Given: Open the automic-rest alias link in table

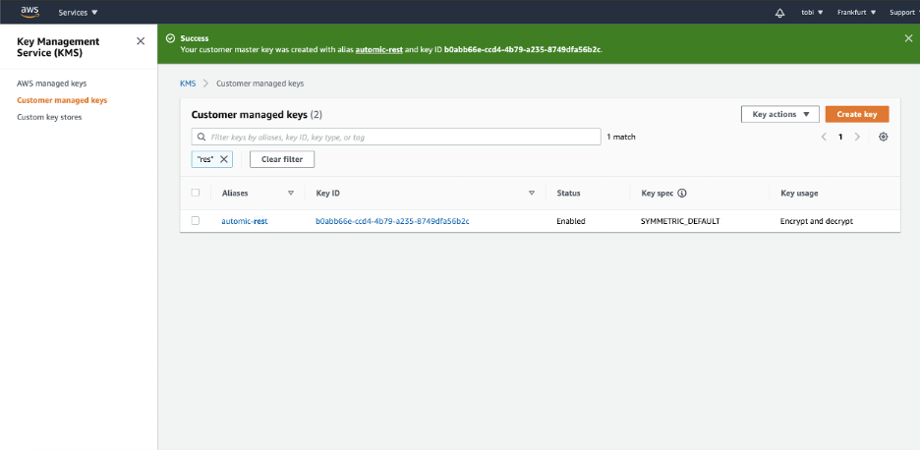Looking at the screenshot, I should [x=245, y=221].
